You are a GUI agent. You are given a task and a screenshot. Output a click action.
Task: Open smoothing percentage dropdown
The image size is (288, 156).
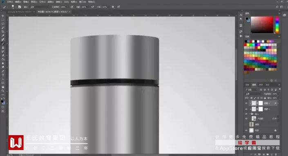pyautogui.click(x=109, y=7)
